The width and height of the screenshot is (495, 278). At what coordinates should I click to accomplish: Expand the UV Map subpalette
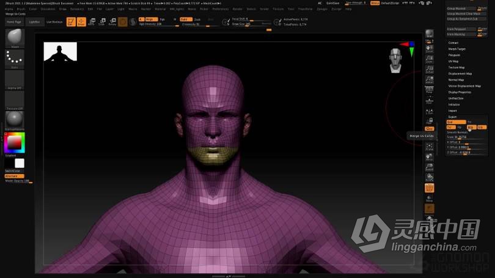coord(453,61)
